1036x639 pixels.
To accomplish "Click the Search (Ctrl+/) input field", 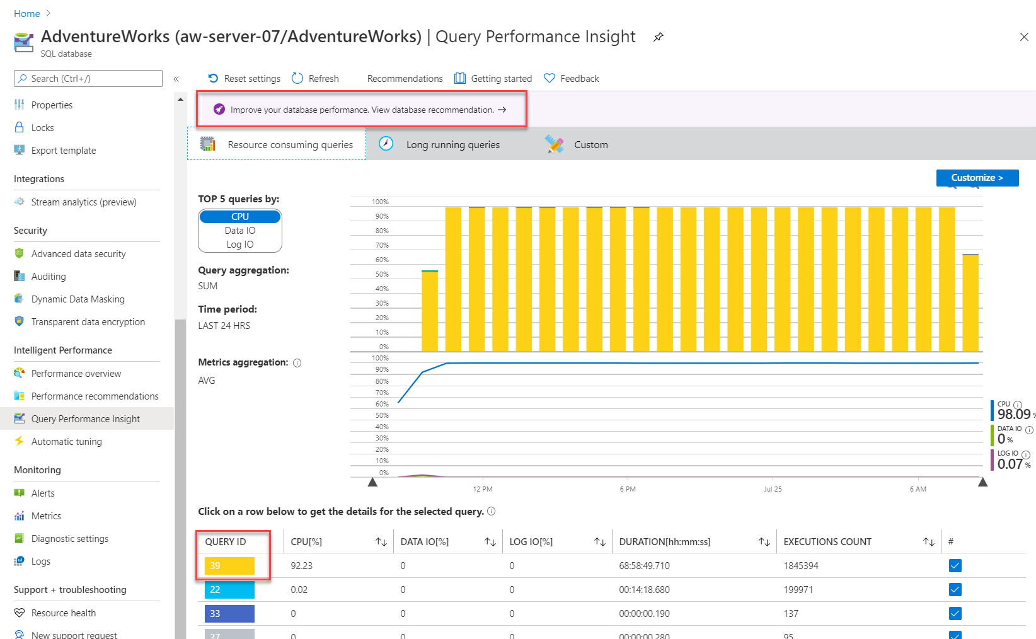I will click(x=88, y=79).
